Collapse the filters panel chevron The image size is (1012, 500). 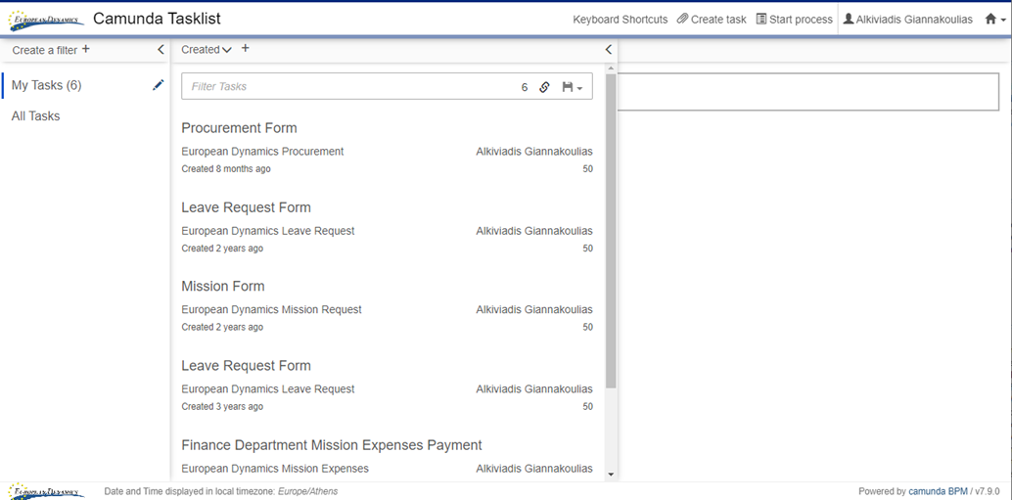coord(161,50)
